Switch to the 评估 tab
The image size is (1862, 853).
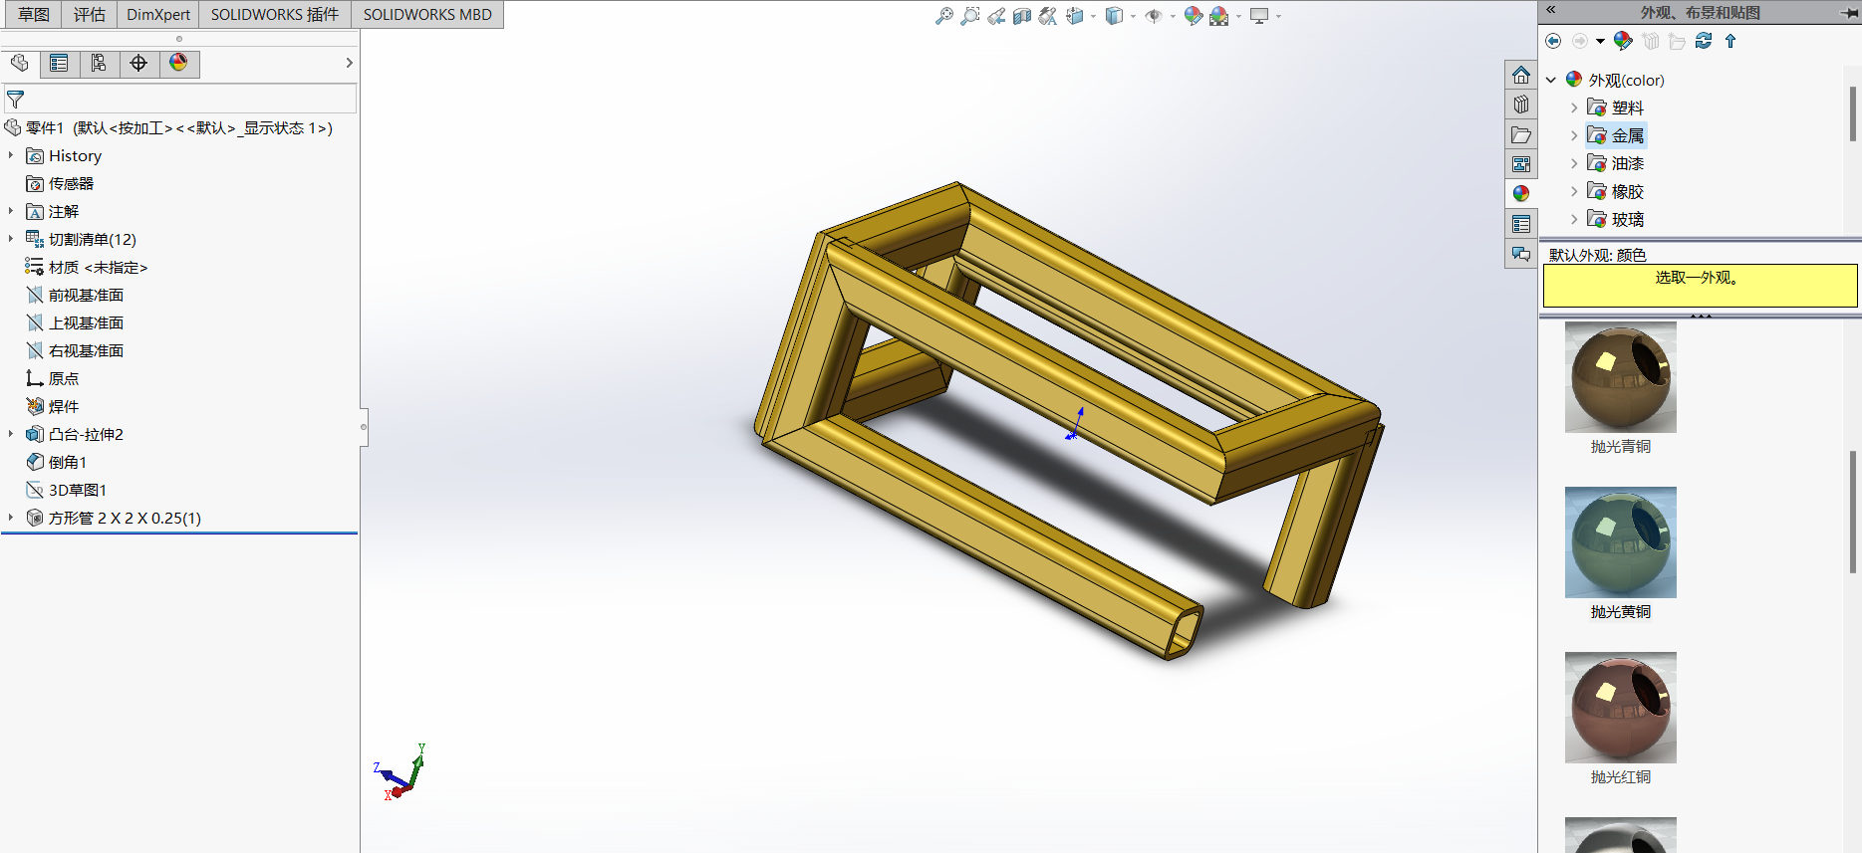click(x=90, y=15)
